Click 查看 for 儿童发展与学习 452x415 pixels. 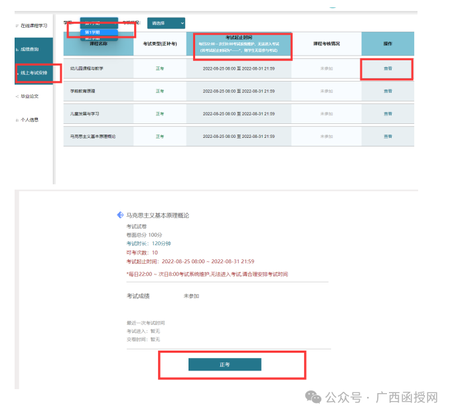388,114
